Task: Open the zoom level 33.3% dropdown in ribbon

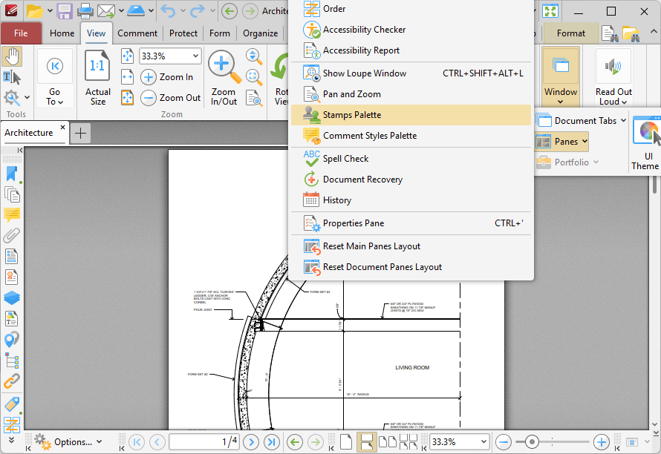Action: click(x=195, y=56)
